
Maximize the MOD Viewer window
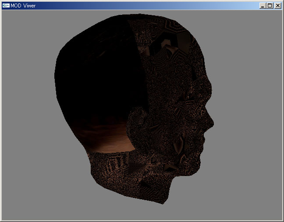(x=270, y=6)
